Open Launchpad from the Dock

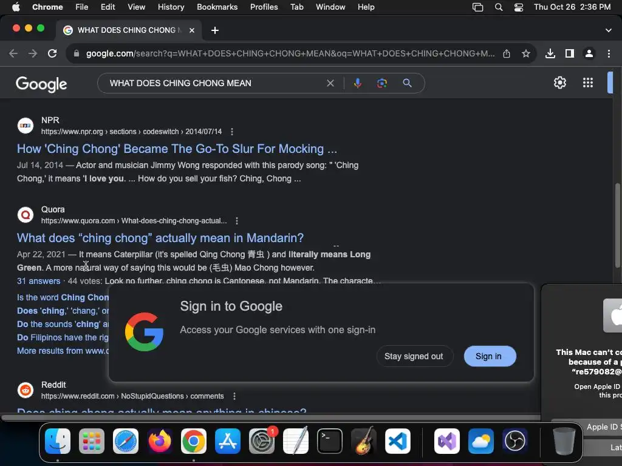92,441
